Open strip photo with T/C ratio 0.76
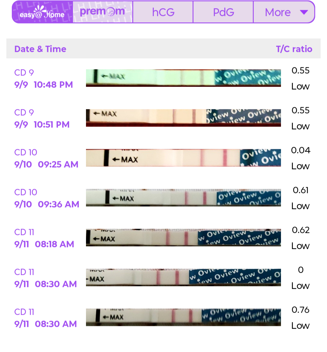Image resolution: width=327 pixels, height=352 pixels. tap(183, 317)
